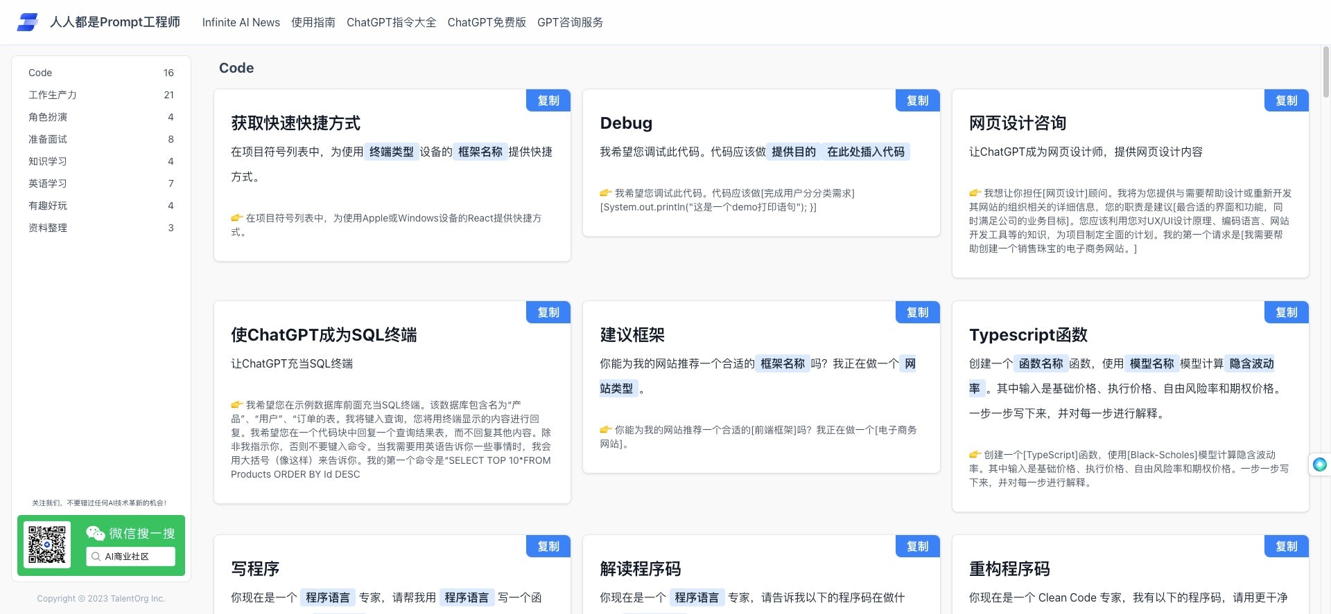Click the Copyright 2023 TalentOrg Inc. text
Screen dimensions: 1331x614
[101, 599]
